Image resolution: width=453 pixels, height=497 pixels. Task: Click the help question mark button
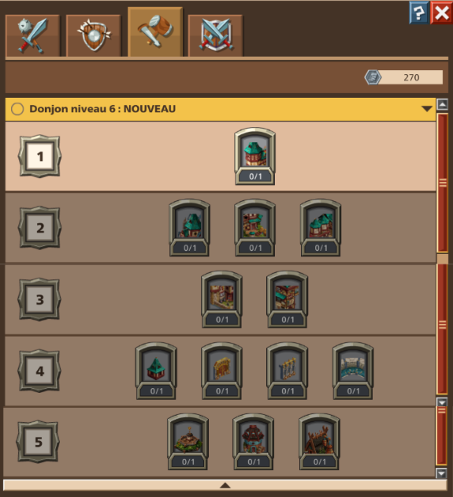tap(418, 13)
